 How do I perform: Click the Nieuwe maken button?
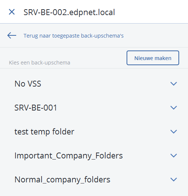click(153, 58)
